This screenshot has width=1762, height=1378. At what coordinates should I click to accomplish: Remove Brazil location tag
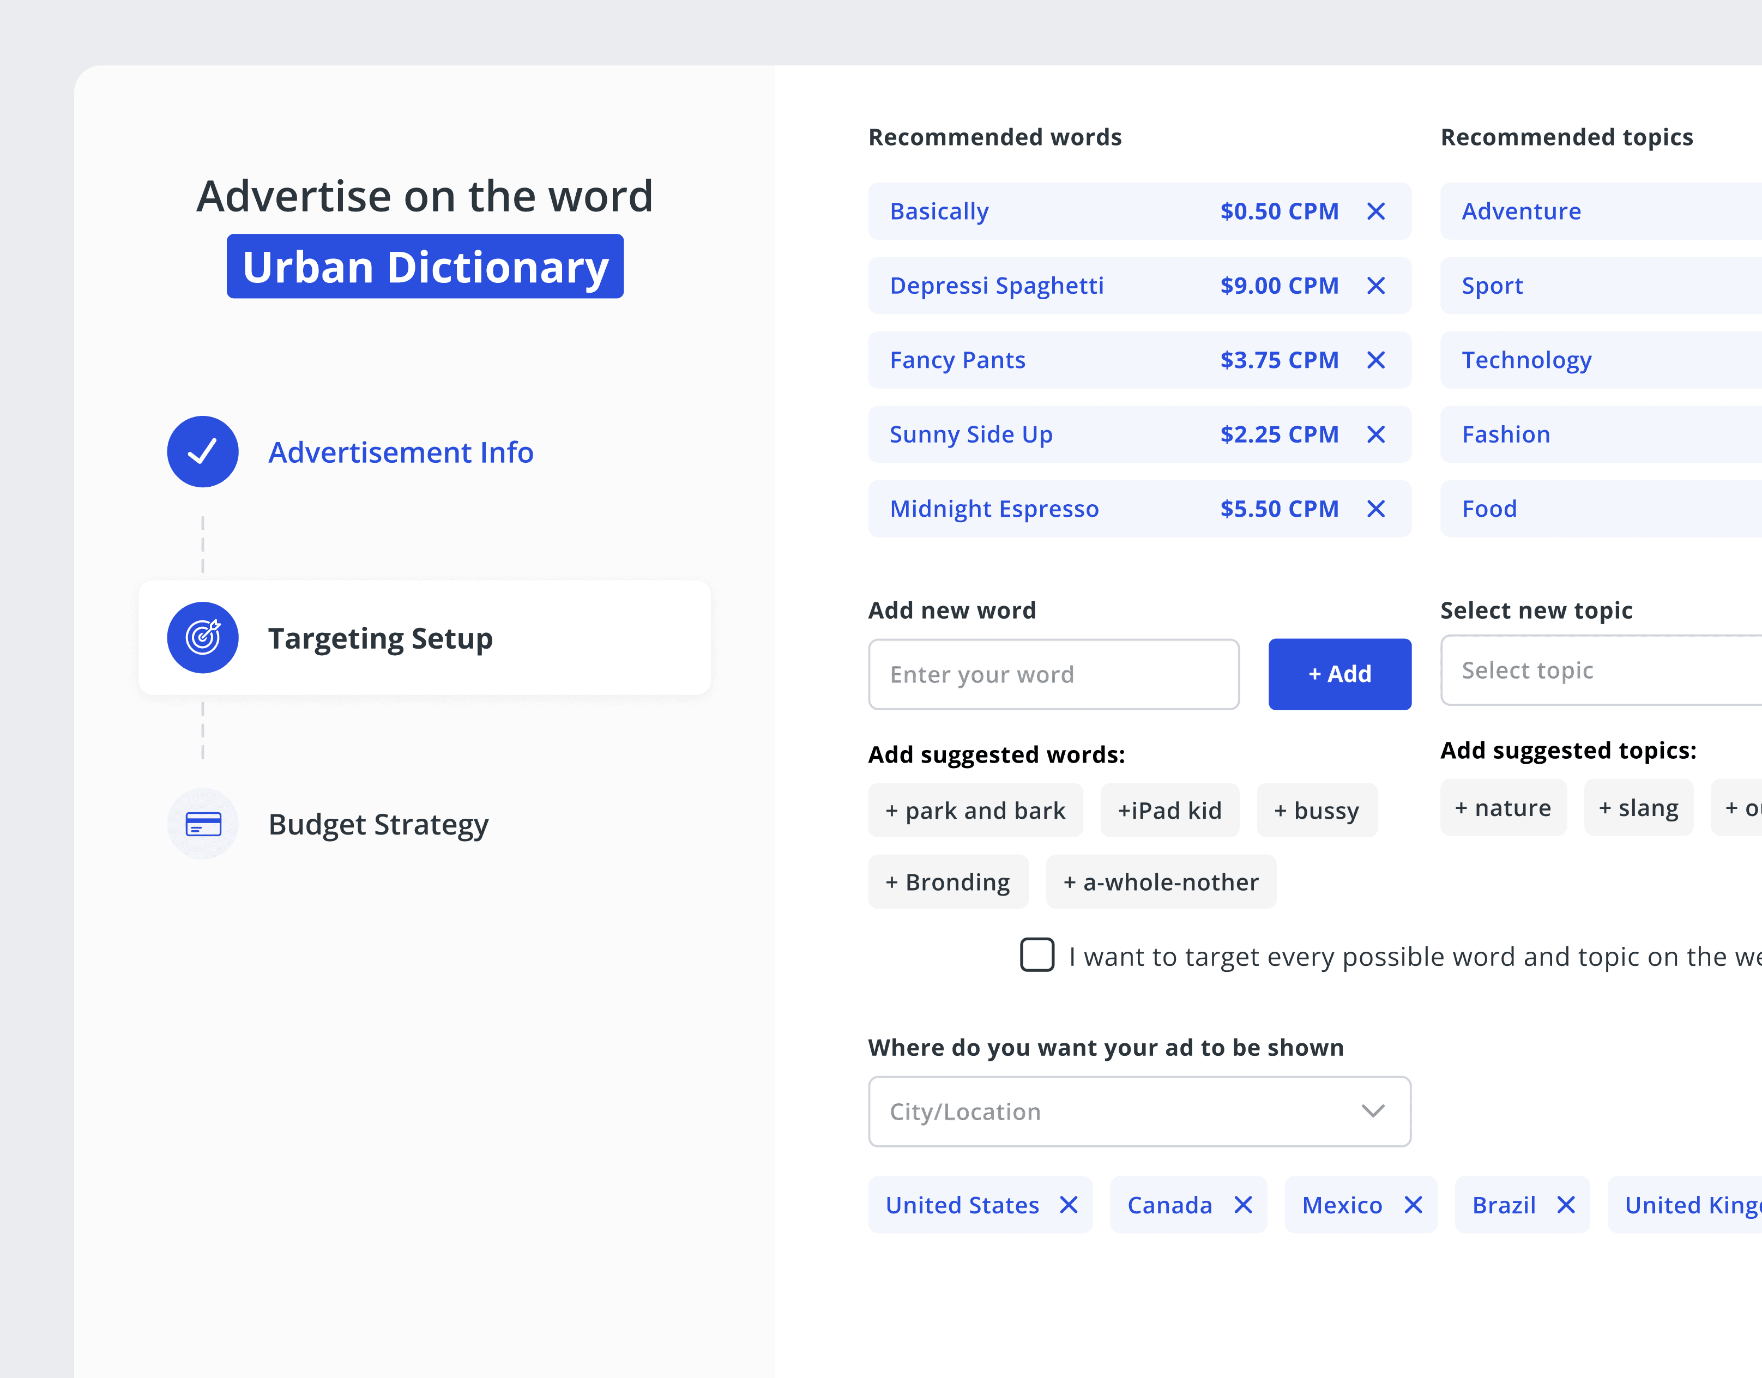coord(1566,1205)
